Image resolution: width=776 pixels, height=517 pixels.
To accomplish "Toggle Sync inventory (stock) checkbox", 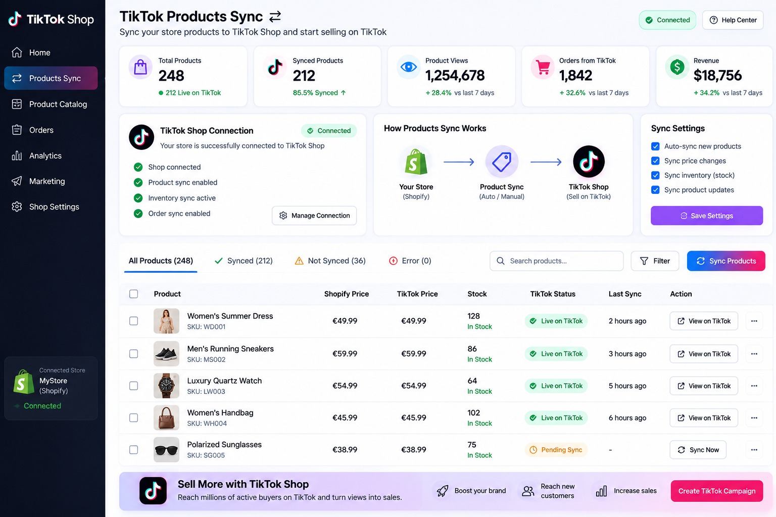I will (x=655, y=175).
